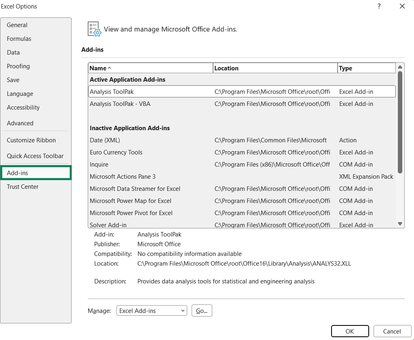Select Microsoft Power Map for Excel
This screenshot has width=414, height=340.
[x=242, y=201]
